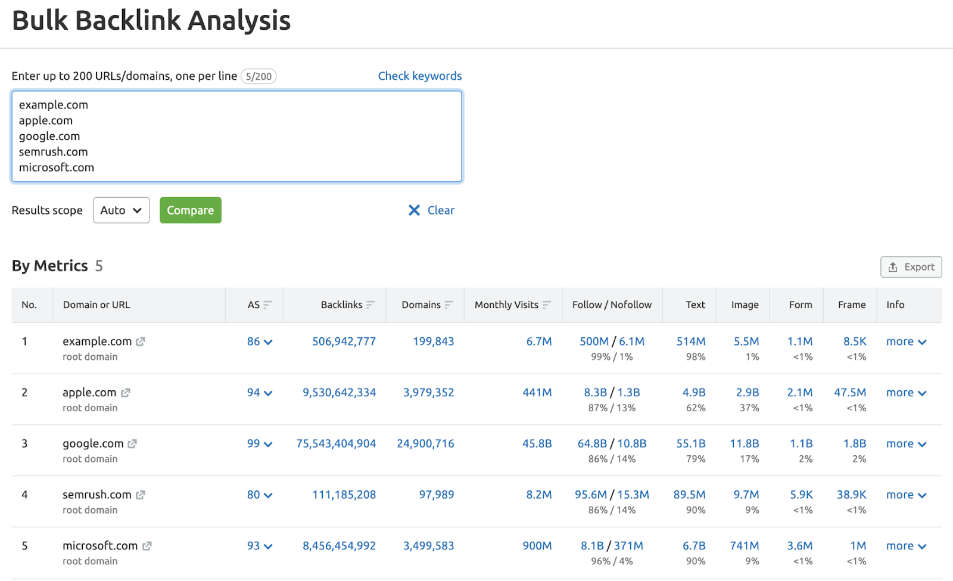
Task: Open backlinks count 9,530,642,334 for apple.com
Action: (340, 393)
